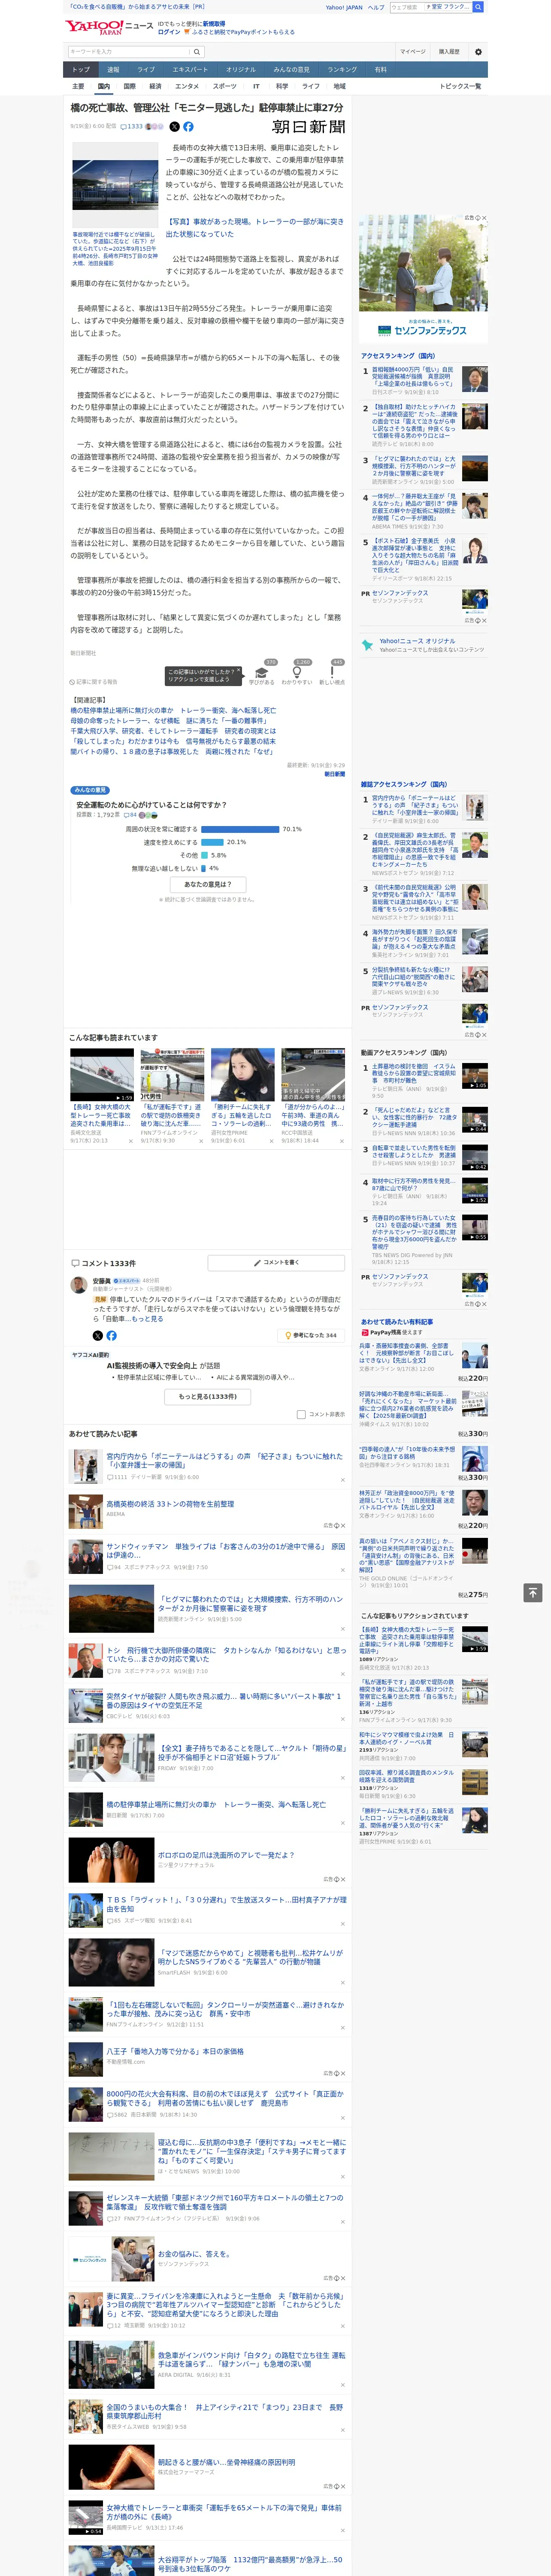This screenshot has height=2576, width=551.
Task: Open 購入履歴 button
Action: click(449, 51)
